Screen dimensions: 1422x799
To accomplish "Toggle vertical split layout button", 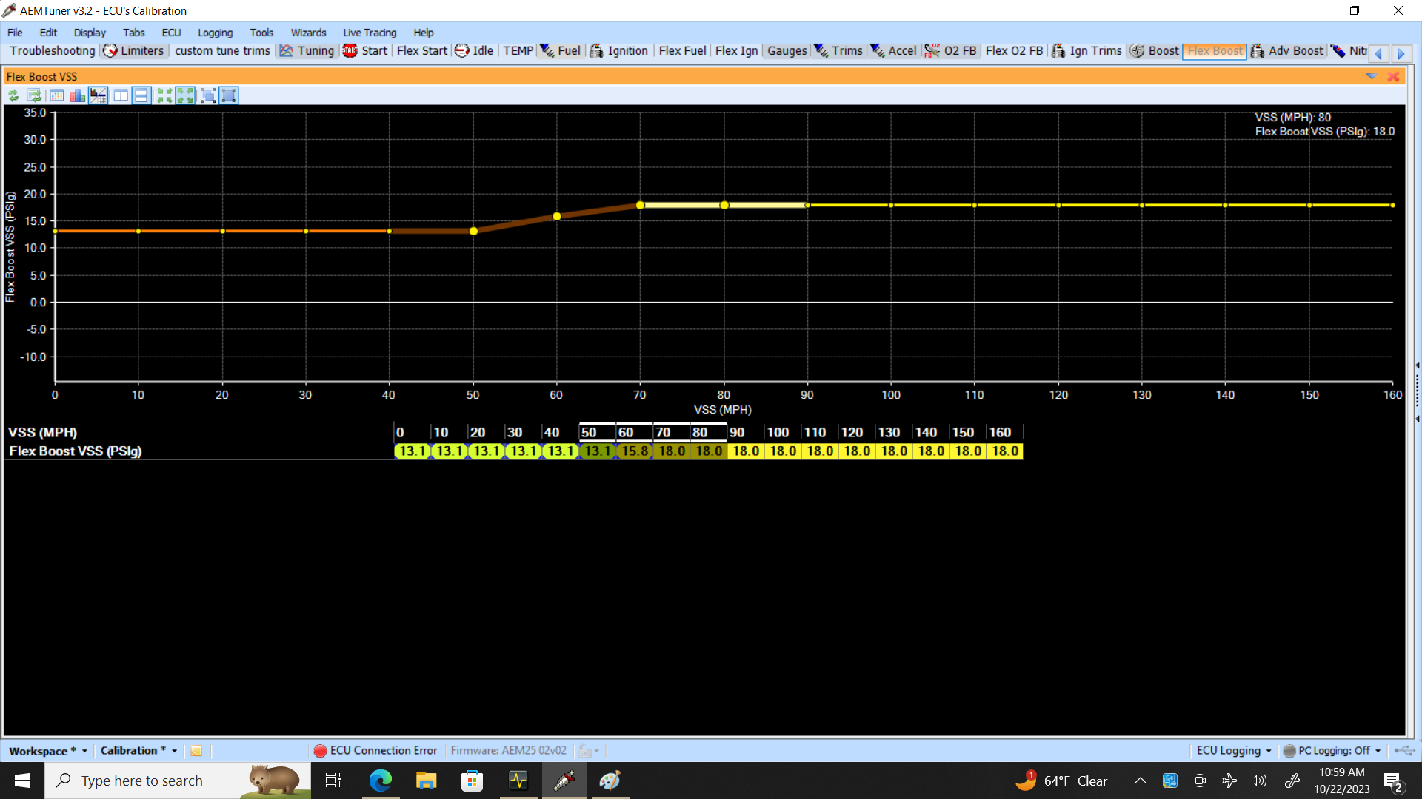I will click(120, 95).
